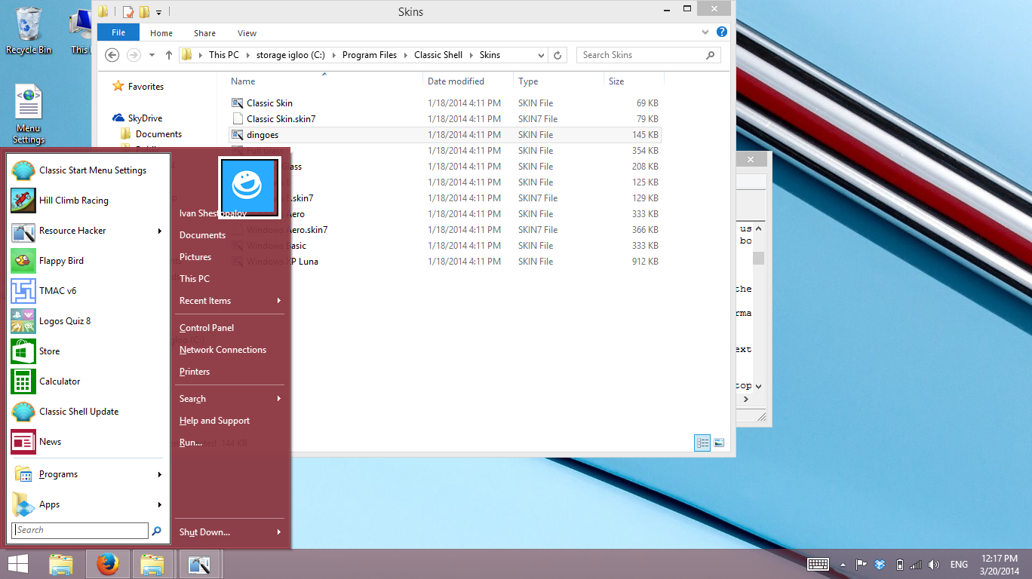
Task: Switch to large icons view
Action: [719, 443]
